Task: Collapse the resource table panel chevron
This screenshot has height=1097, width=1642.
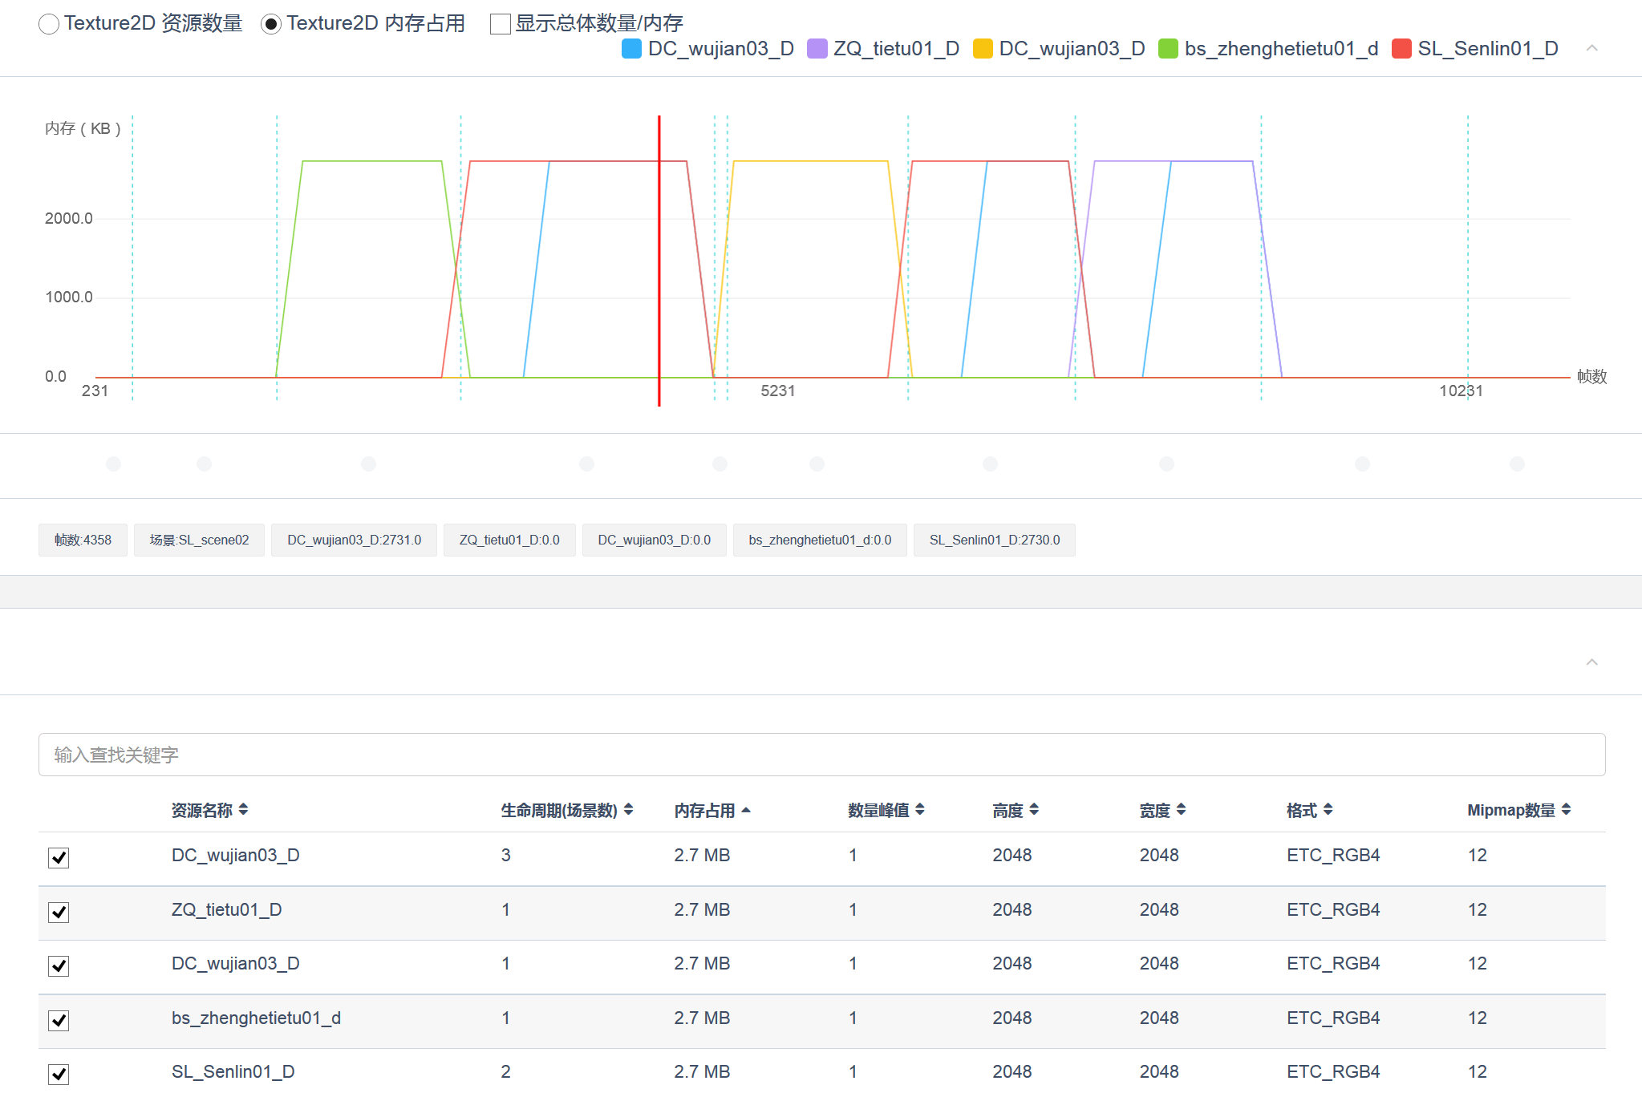Action: point(1591,662)
